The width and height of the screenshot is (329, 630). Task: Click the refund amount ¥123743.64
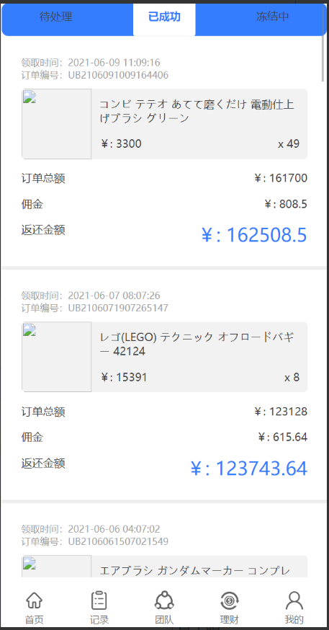249,469
